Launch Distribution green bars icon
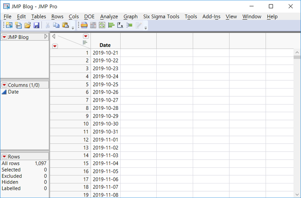The width and height of the screenshot is (301, 198). tap(111, 25)
